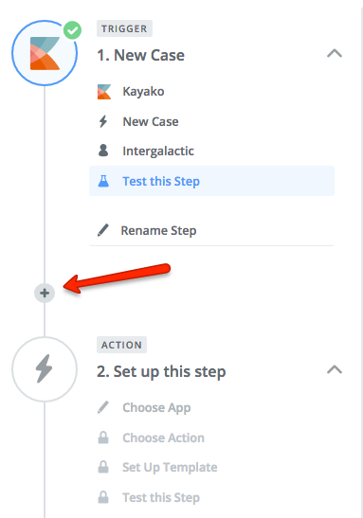The width and height of the screenshot is (363, 518).
Task: Click the locked Choose Action item
Action: [x=211, y=438]
